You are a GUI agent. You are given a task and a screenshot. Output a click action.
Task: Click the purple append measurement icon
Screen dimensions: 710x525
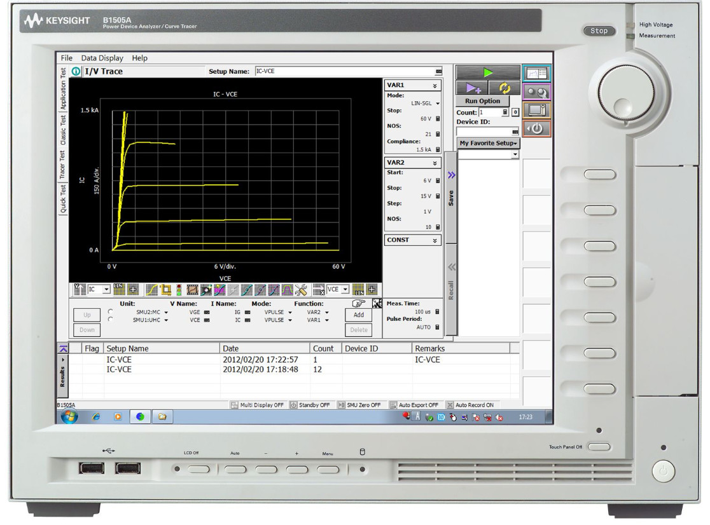click(x=472, y=88)
